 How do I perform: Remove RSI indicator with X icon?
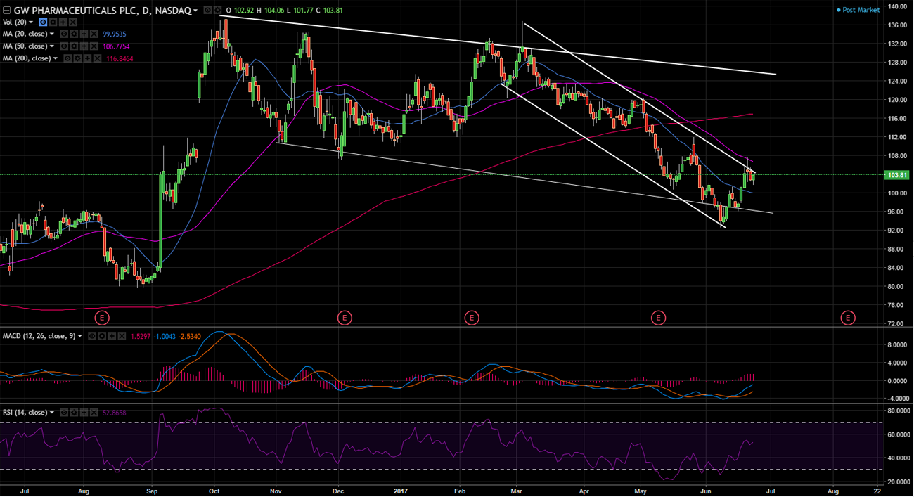94,412
